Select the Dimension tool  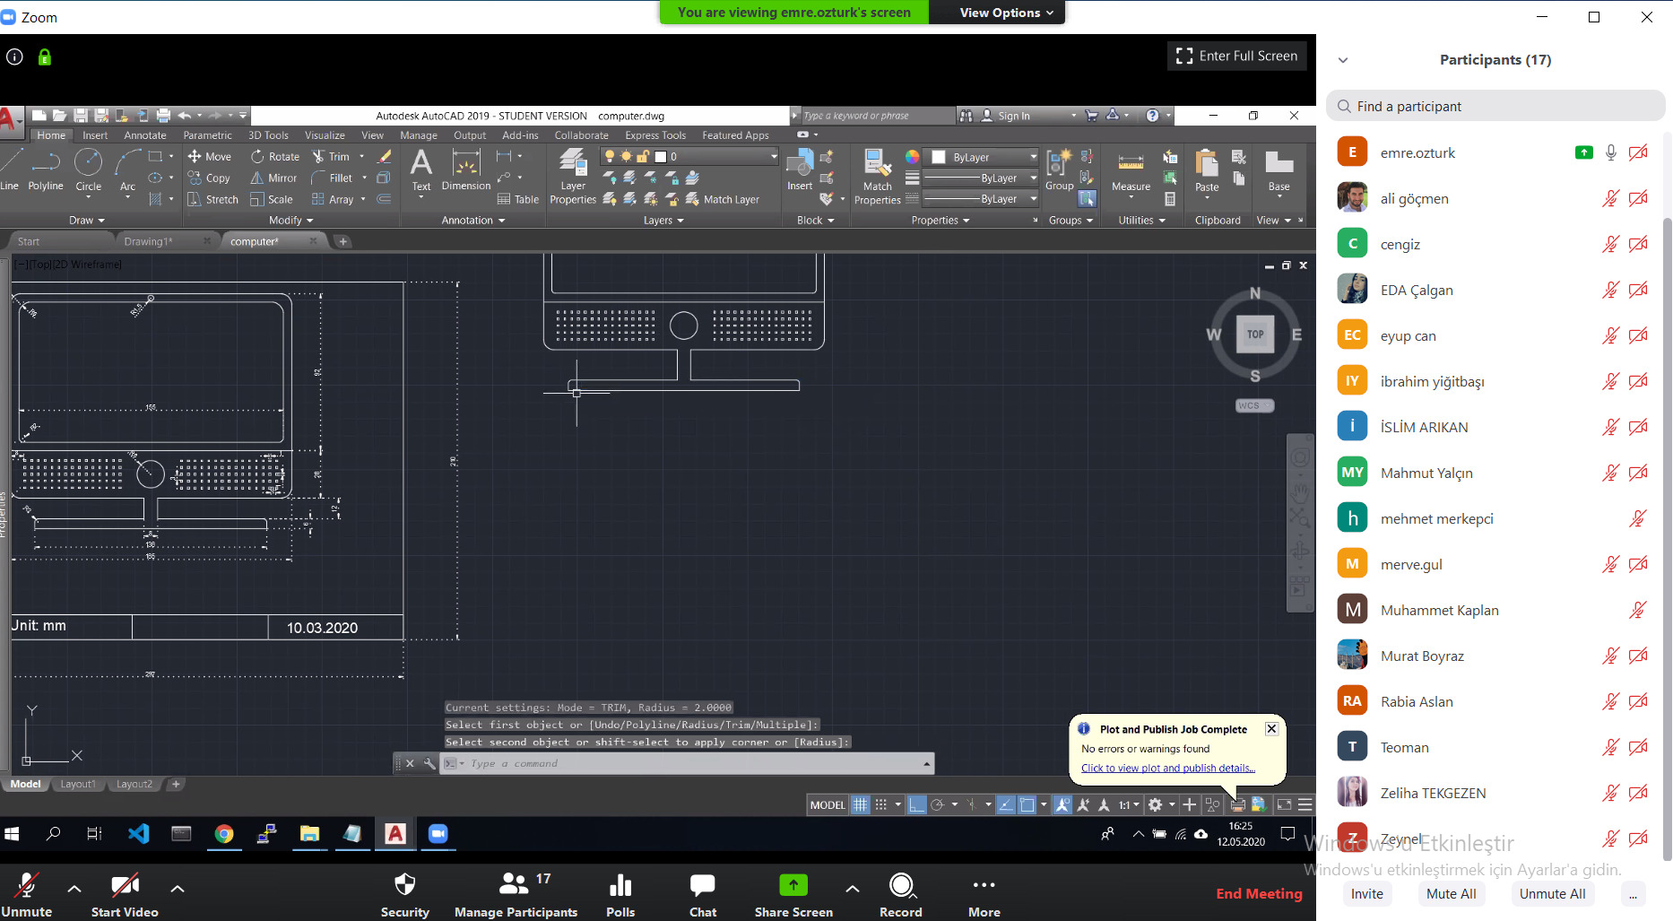coord(466,170)
